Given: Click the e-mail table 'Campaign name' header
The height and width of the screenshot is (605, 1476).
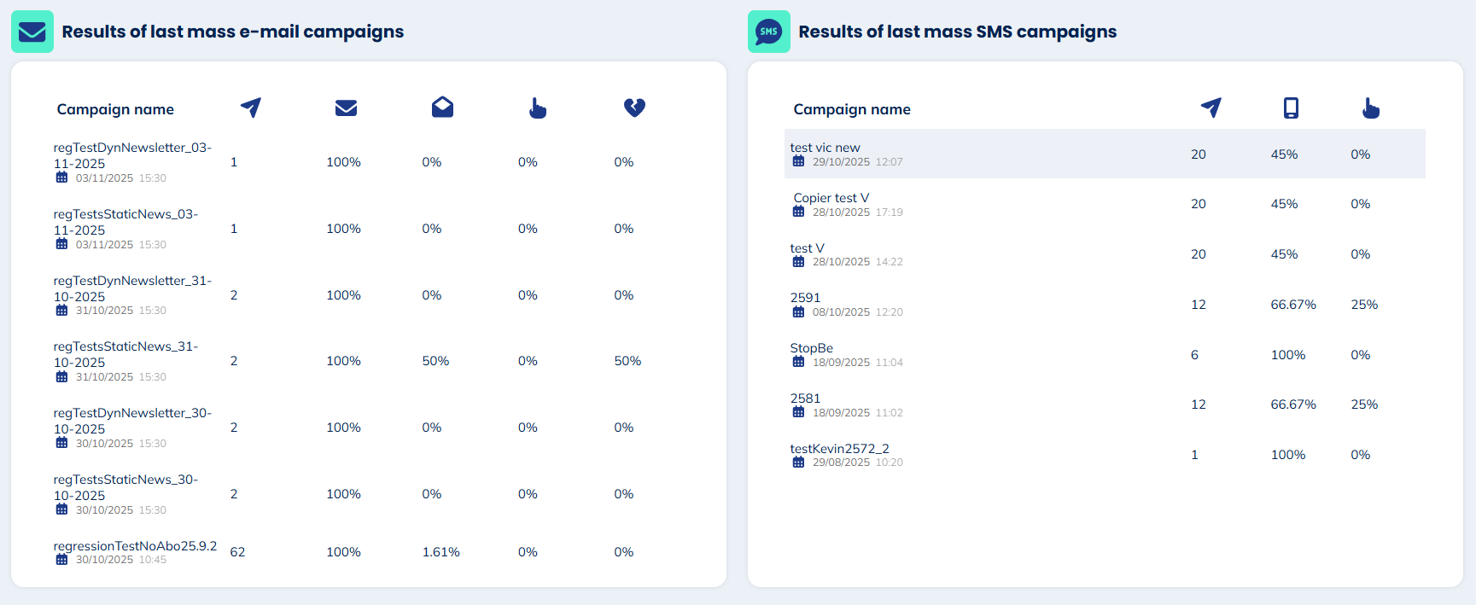Looking at the screenshot, I should coord(115,109).
